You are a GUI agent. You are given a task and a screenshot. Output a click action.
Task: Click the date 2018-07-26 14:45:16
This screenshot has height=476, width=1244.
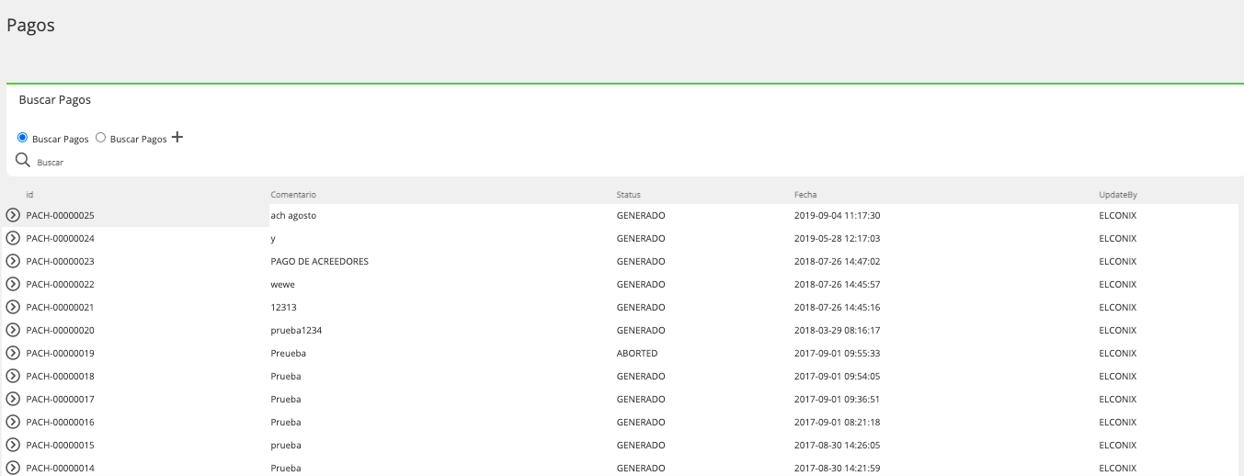(x=838, y=307)
